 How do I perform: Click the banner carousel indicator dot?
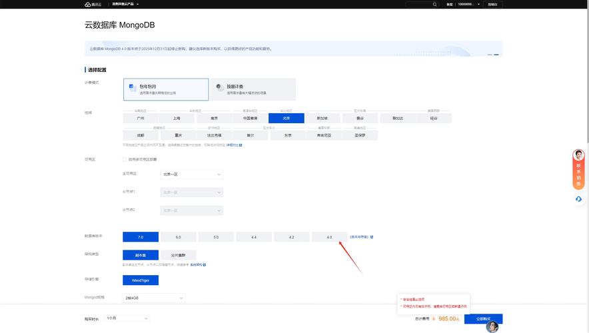pos(490,54)
